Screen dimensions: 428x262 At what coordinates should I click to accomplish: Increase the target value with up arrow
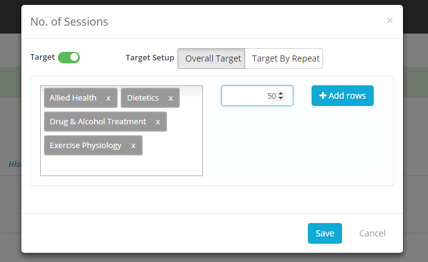point(280,93)
